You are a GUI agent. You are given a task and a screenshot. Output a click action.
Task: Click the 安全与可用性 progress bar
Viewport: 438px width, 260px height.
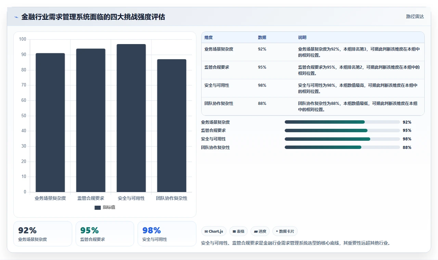(x=342, y=139)
